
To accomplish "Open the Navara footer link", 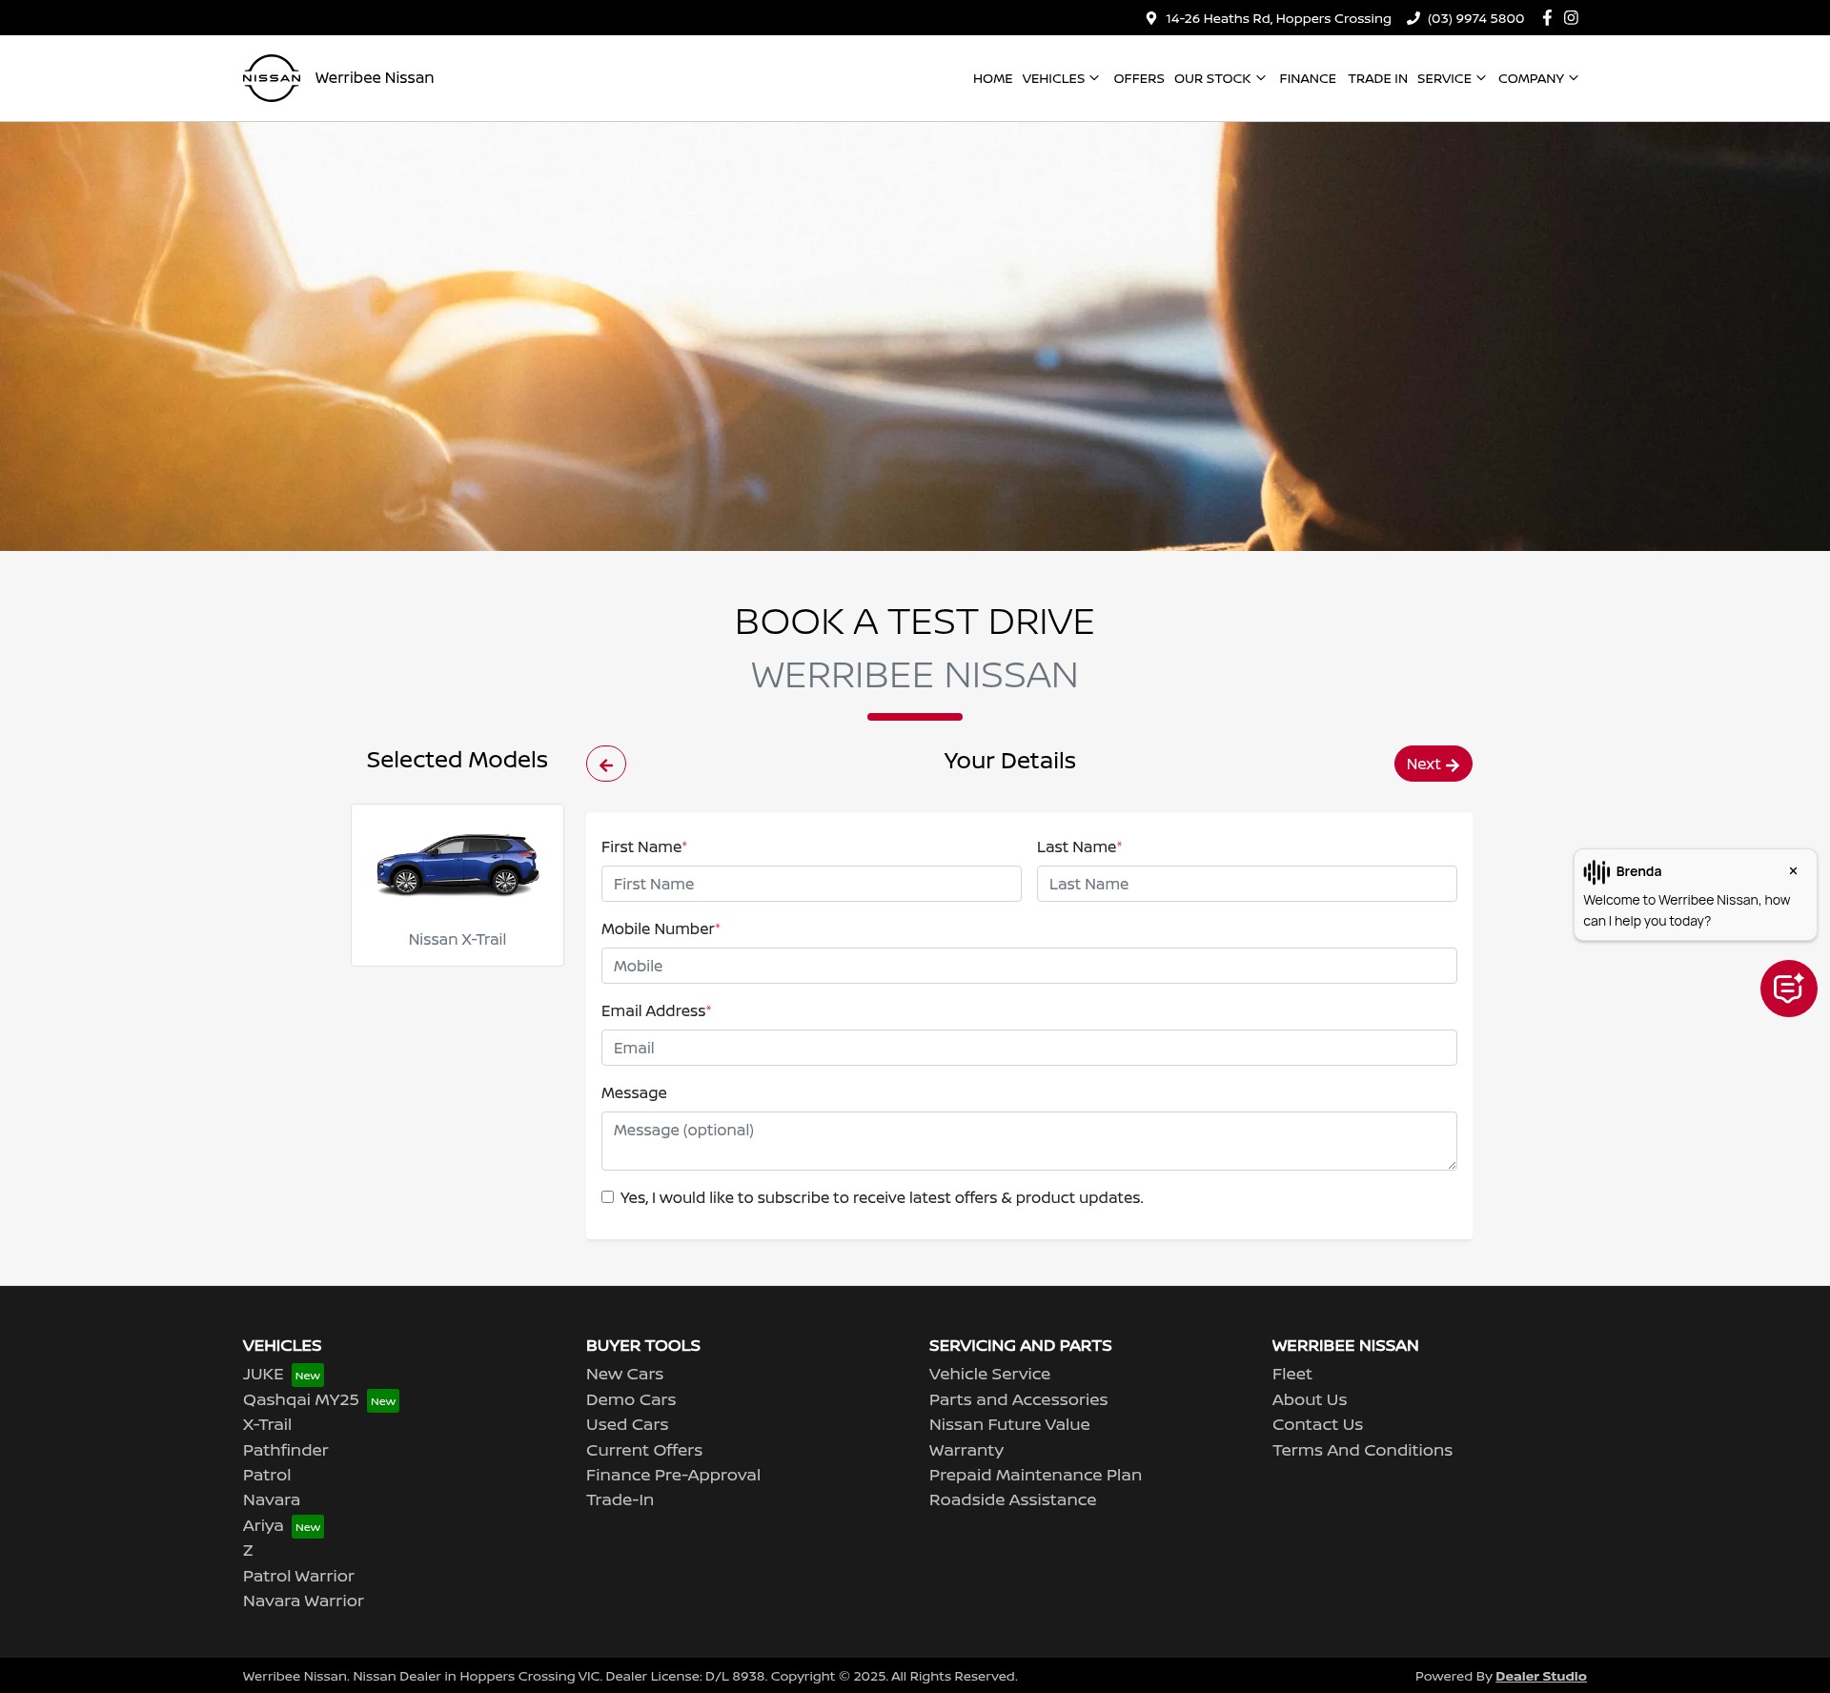I will [x=271, y=1499].
